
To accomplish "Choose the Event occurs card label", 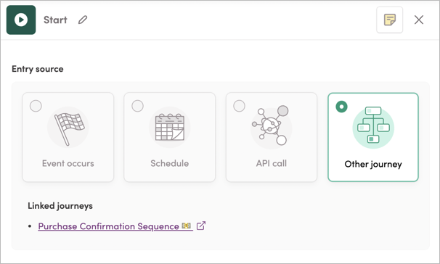I will pos(68,163).
